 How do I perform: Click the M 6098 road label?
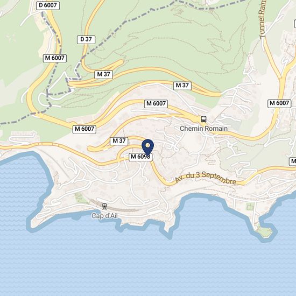(x=140, y=157)
